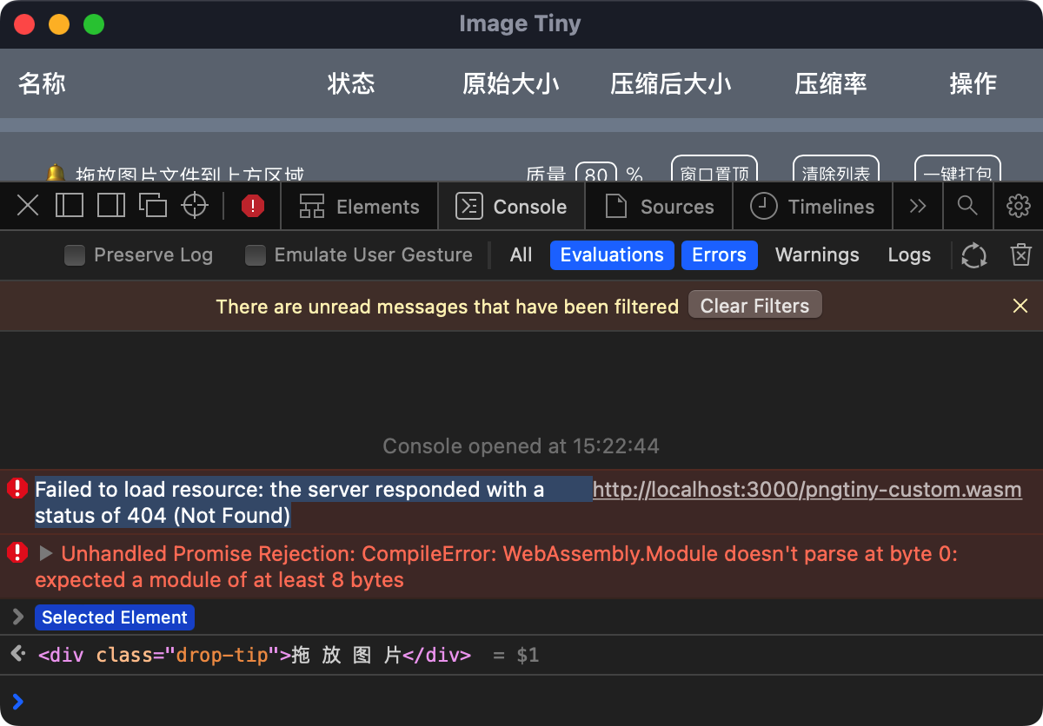Click the 压缩率 column header

831,84
